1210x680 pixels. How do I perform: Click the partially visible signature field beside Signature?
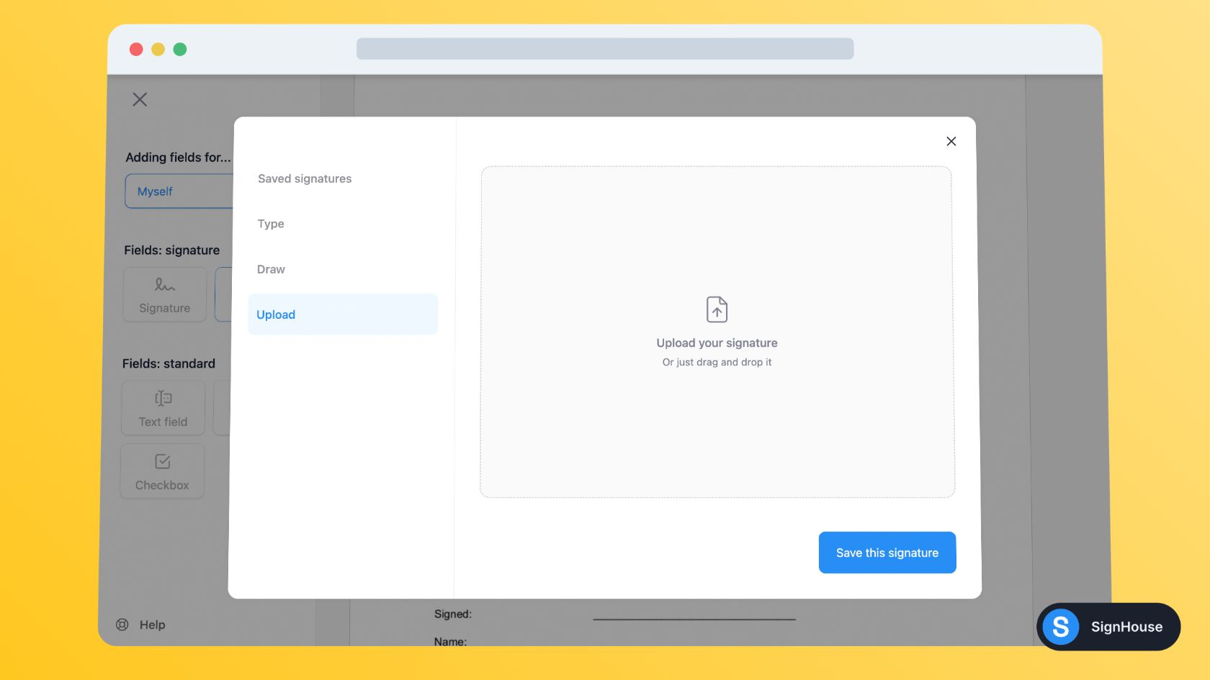[226, 294]
